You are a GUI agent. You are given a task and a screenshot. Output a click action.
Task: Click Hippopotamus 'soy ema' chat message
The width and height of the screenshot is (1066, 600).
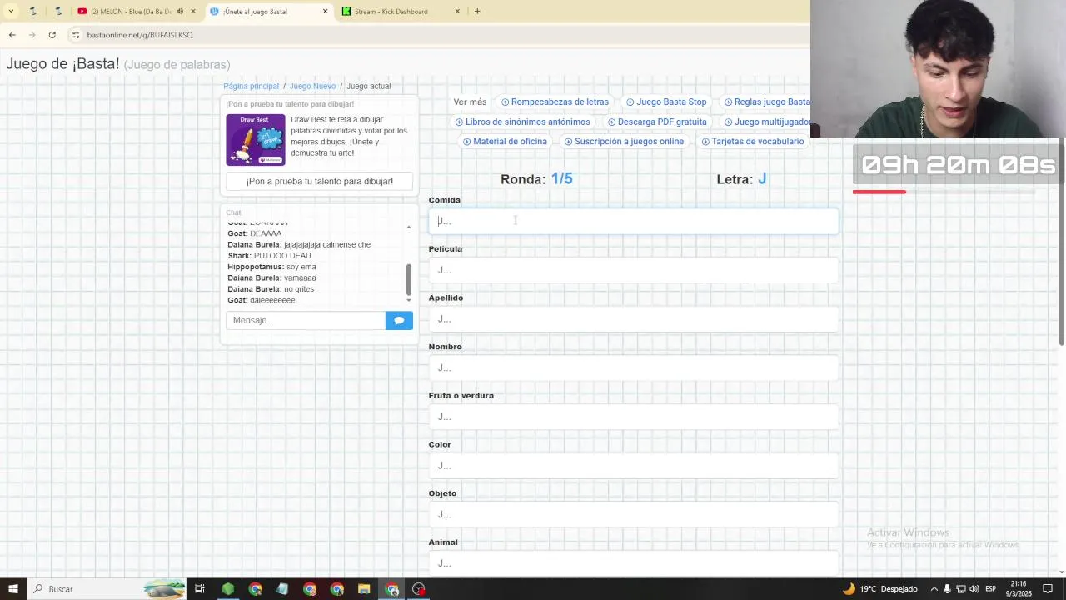[271, 267]
